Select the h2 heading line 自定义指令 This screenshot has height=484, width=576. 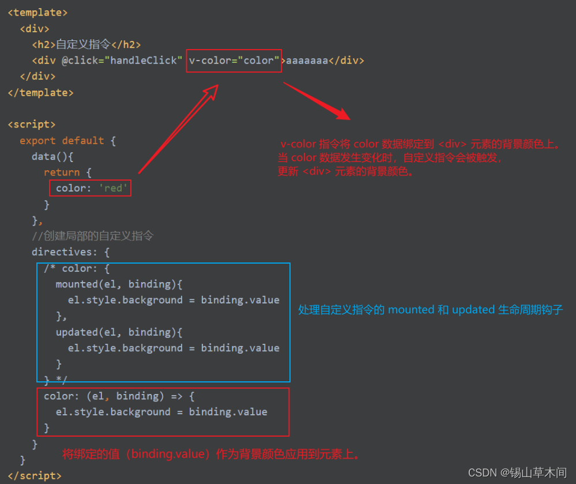(x=86, y=44)
